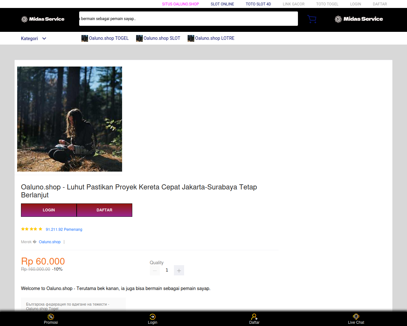Open Live Chat in bottom bar
407x326 pixels.
(x=356, y=319)
